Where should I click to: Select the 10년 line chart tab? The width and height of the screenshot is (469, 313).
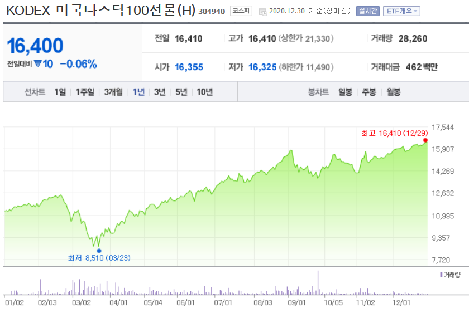tap(204, 92)
